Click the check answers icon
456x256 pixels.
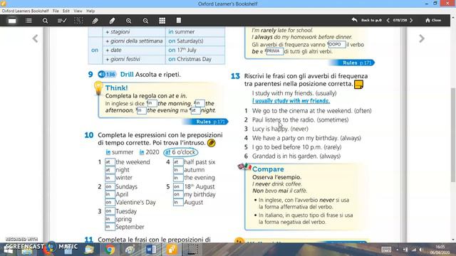62,21
